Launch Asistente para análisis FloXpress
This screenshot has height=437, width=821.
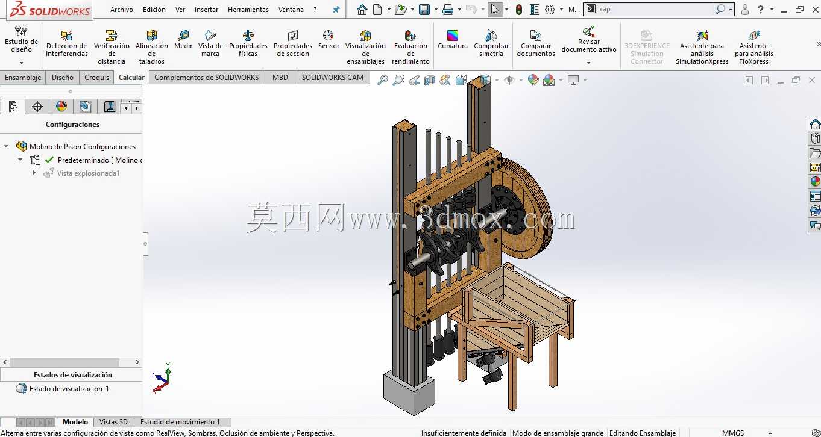point(754,48)
